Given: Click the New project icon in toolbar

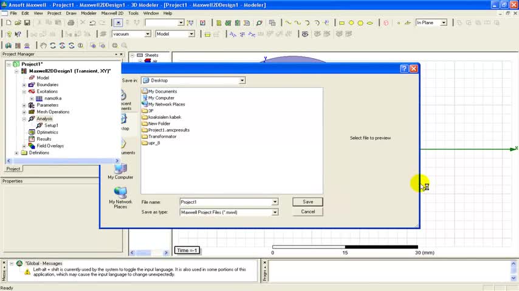Looking at the screenshot, I should pyautogui.click(x=9, y=22).
